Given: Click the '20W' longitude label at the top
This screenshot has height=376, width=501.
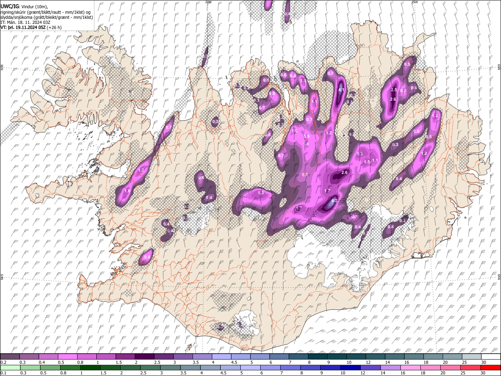Looking at the screenshot, I should coord(208,2).
